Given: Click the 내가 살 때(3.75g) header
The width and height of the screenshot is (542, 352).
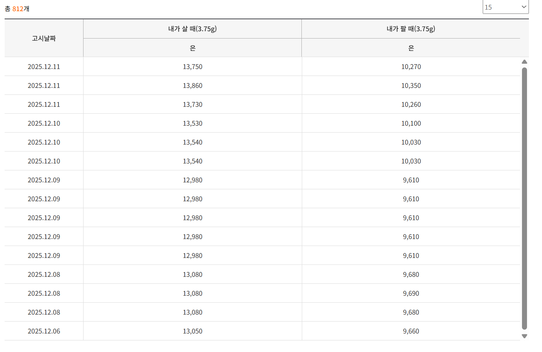Looking at the screenshot, I should (192, 29).
